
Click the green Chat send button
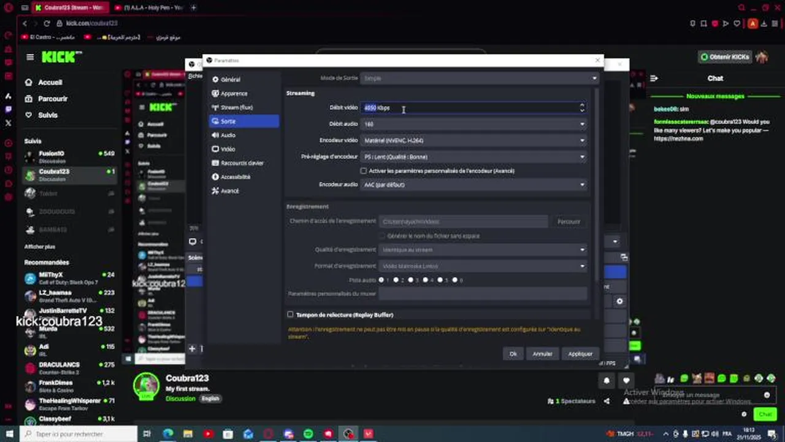coord(765,414)
